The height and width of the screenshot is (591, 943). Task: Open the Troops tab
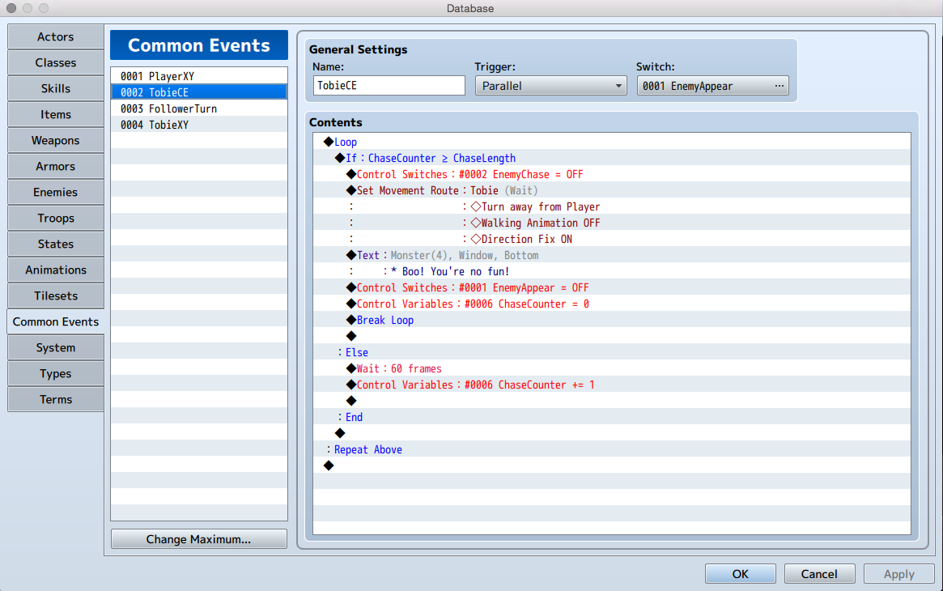tap(55, 218)
